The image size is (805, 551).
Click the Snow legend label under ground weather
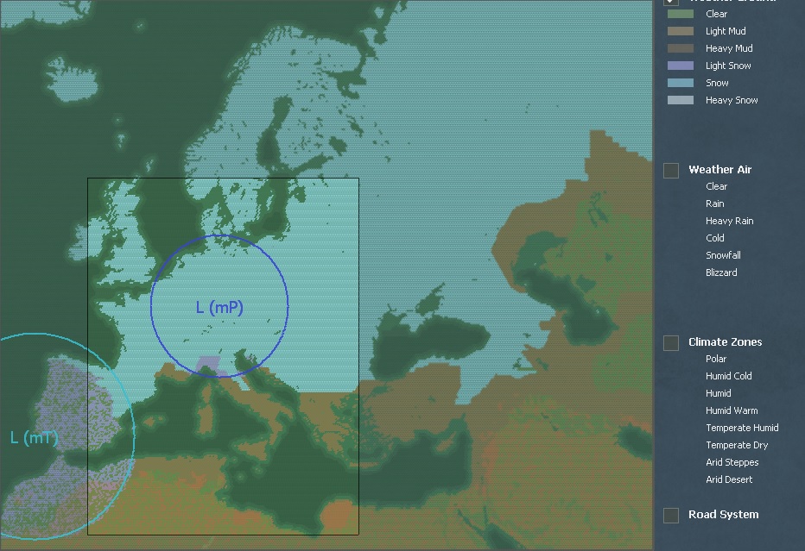pos(717,83)
